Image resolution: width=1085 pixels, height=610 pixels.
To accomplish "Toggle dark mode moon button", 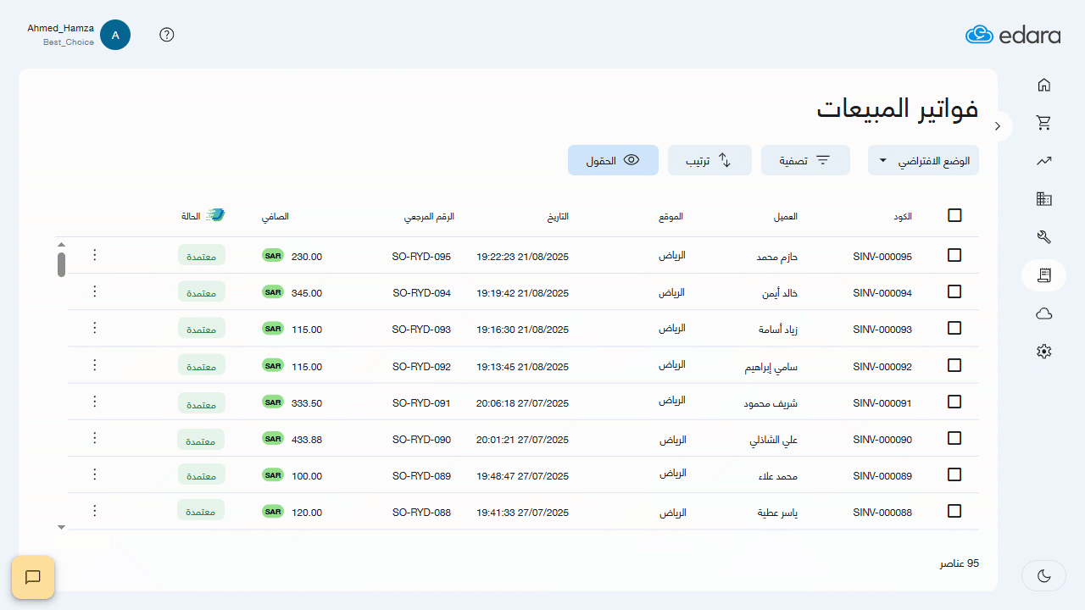I will click(x=1044, y=576).
